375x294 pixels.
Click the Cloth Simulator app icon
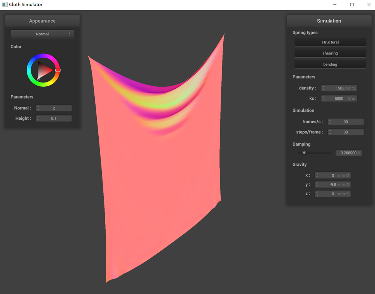5,5
